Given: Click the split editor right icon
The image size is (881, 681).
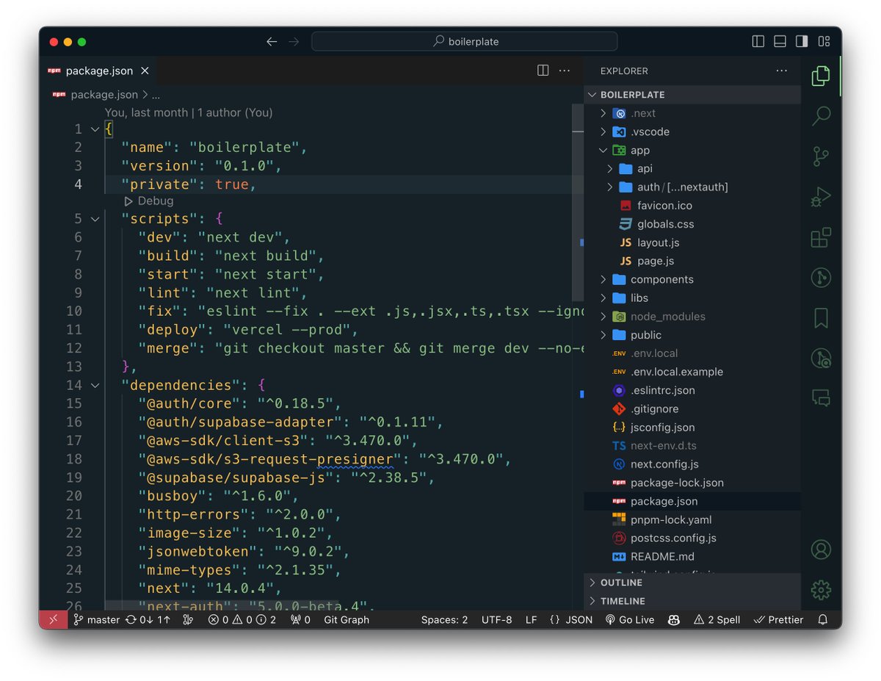Looking at the screenshot, I should pyautogui.click(x=543, y=71).
